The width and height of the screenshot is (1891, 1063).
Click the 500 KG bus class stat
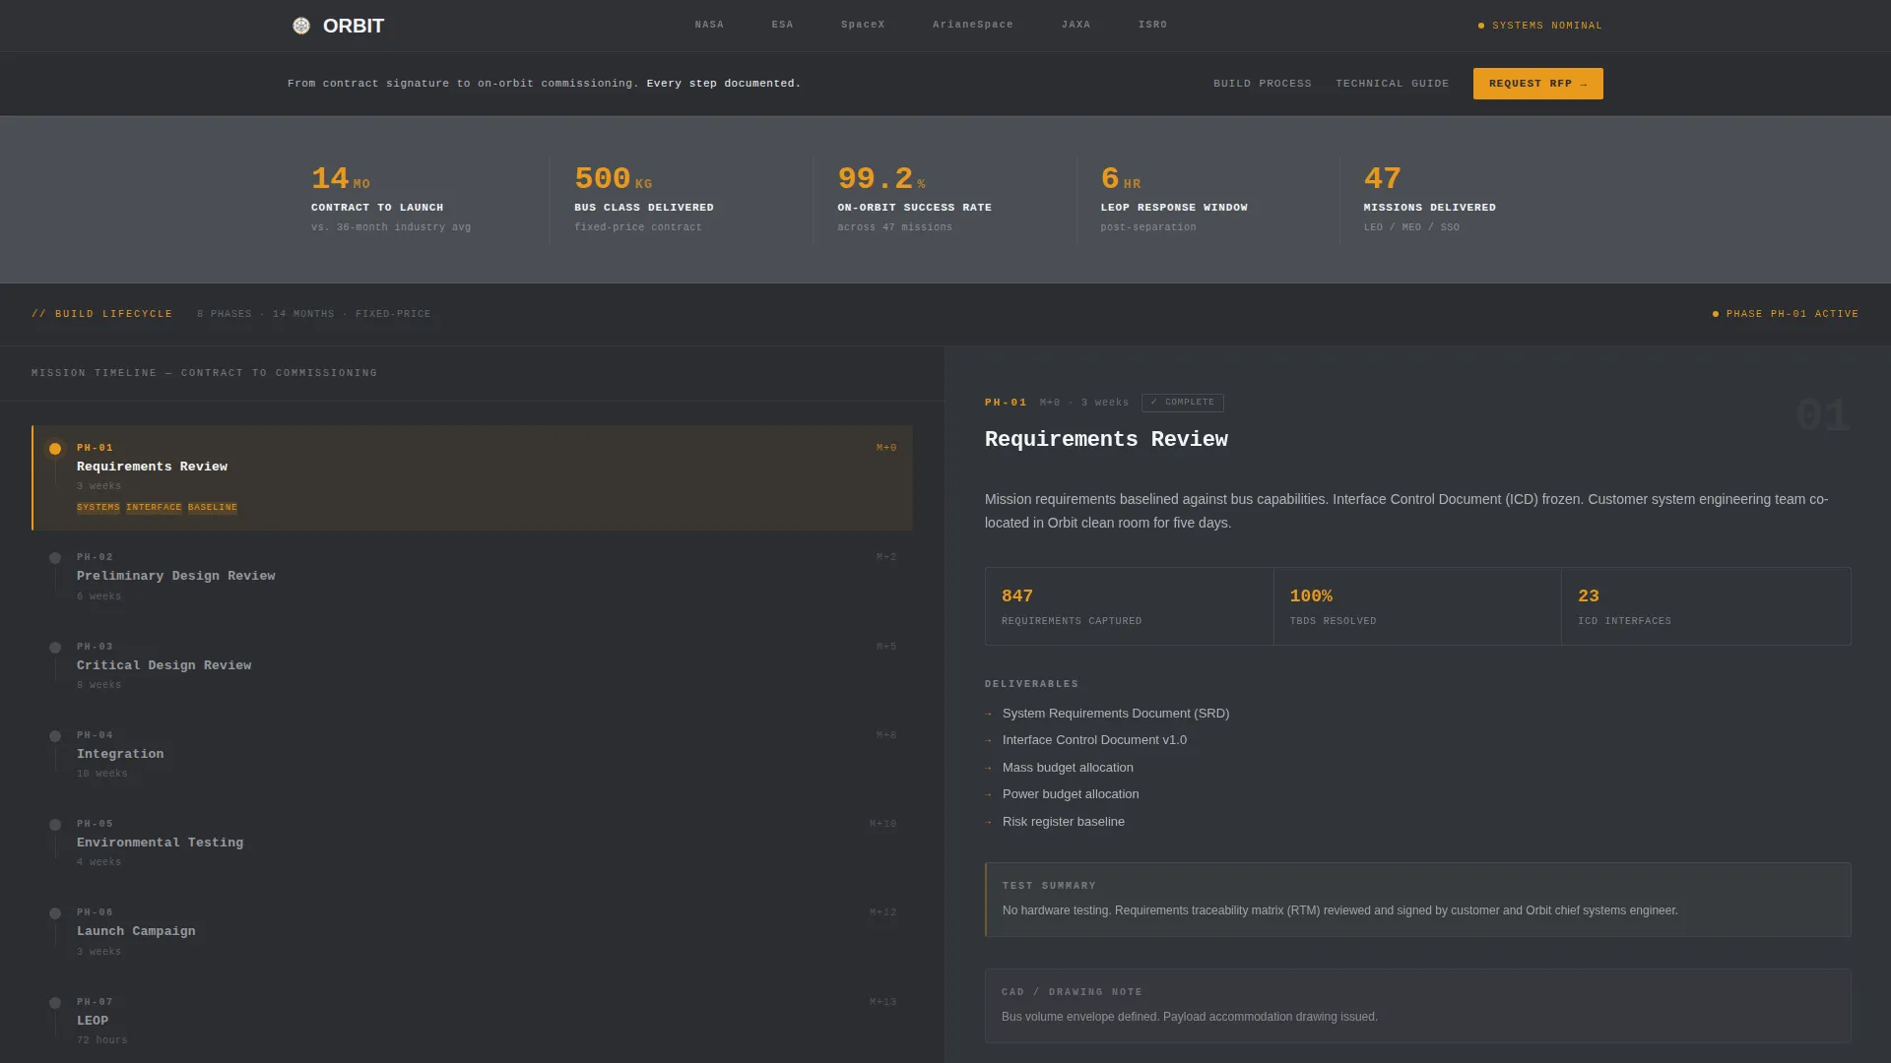click(682, 200)
